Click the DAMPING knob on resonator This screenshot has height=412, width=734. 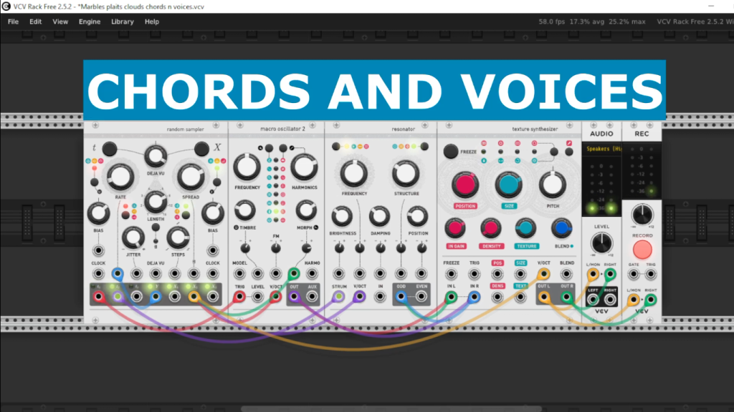(x=380, y=216)
